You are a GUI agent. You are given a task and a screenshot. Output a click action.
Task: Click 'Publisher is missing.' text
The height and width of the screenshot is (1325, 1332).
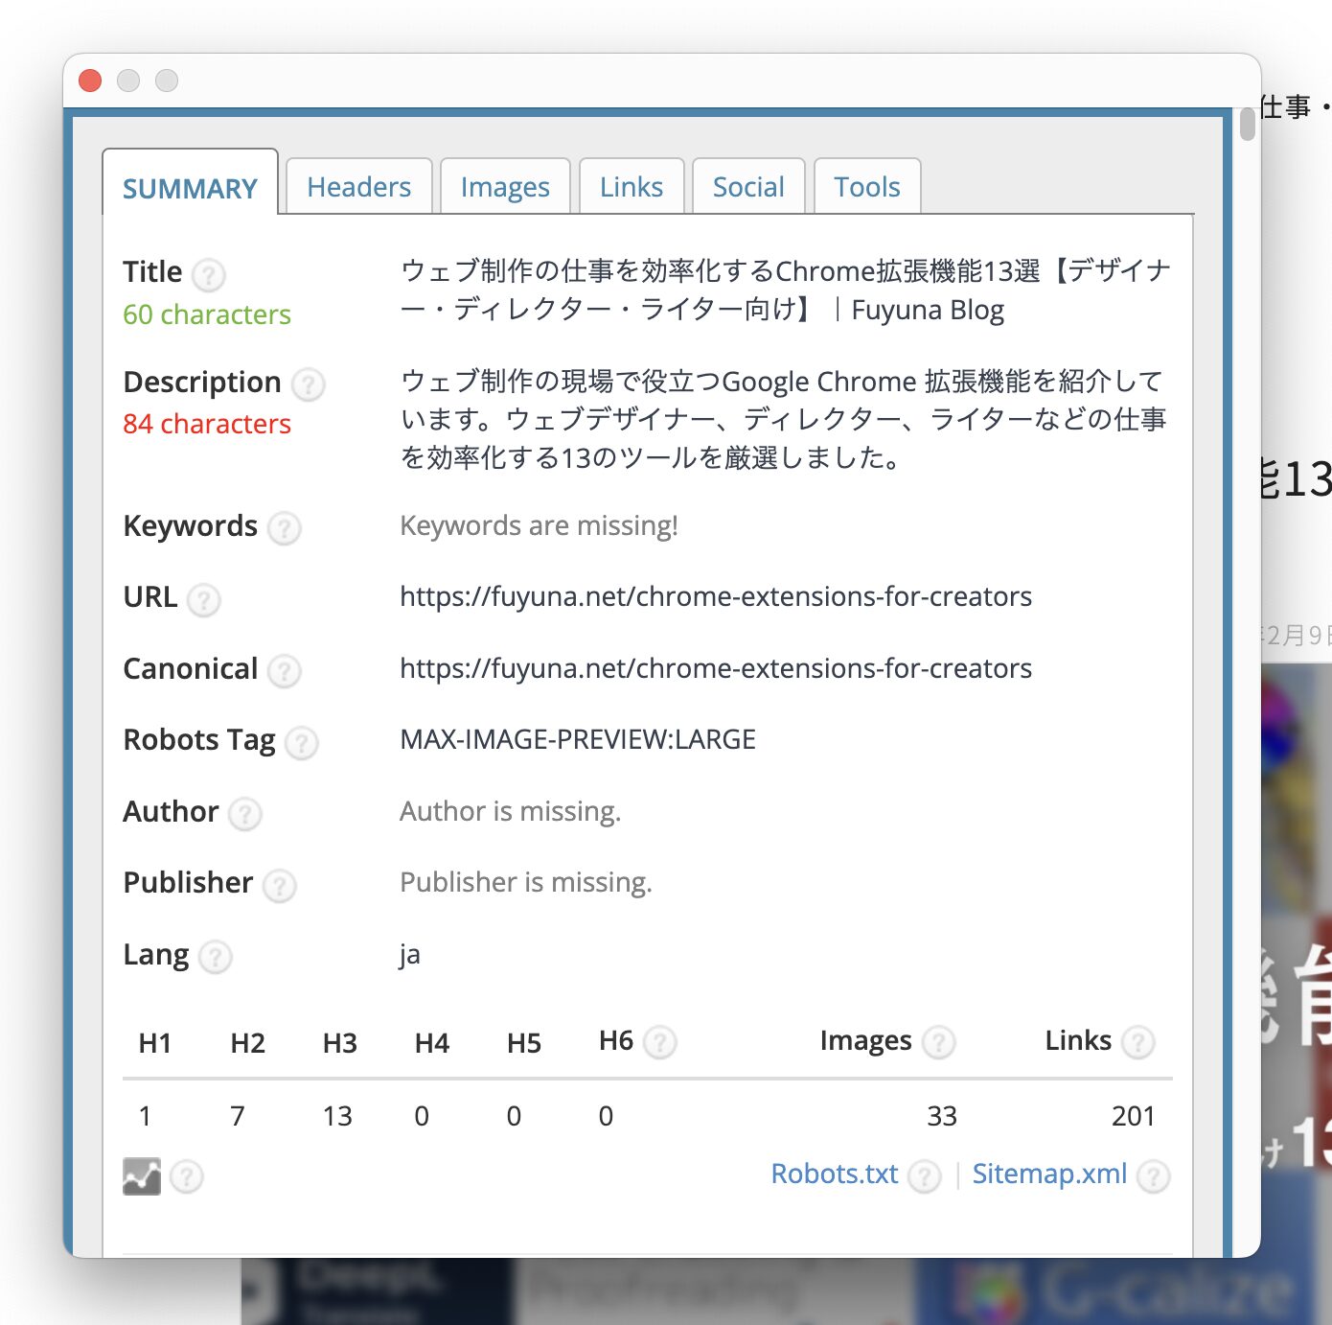click(x=526, y=882)
